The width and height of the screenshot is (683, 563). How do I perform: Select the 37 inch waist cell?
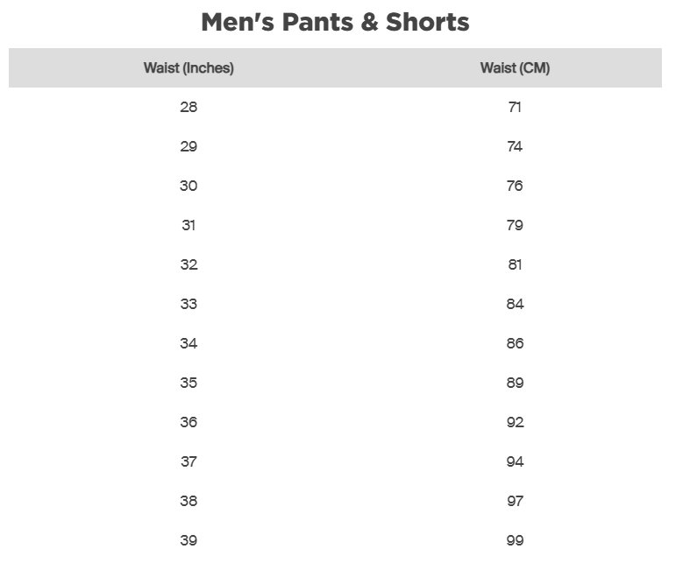189,461
